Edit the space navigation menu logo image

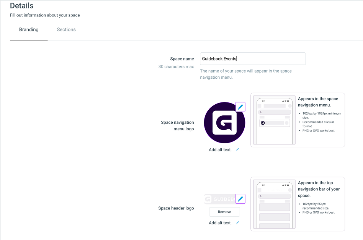240,107
